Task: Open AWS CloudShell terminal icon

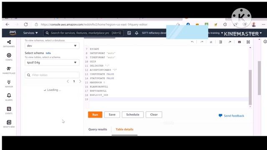Action: tap(129, 33)
